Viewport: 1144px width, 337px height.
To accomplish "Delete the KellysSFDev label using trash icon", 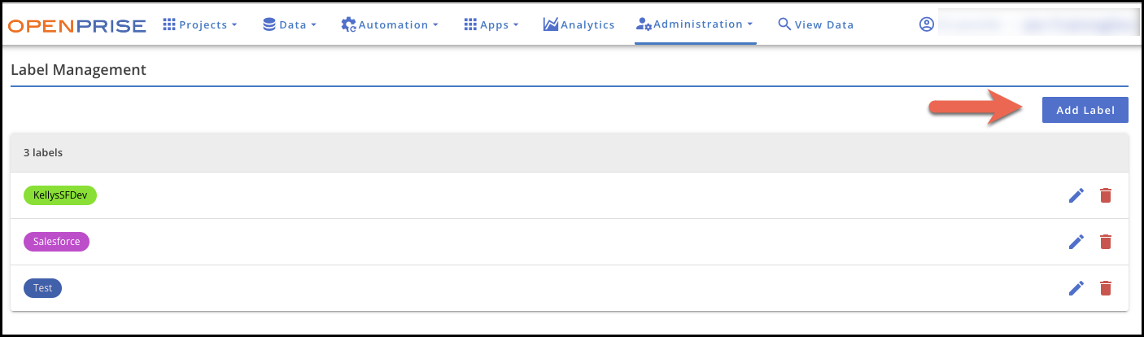I will point(1105,195).
